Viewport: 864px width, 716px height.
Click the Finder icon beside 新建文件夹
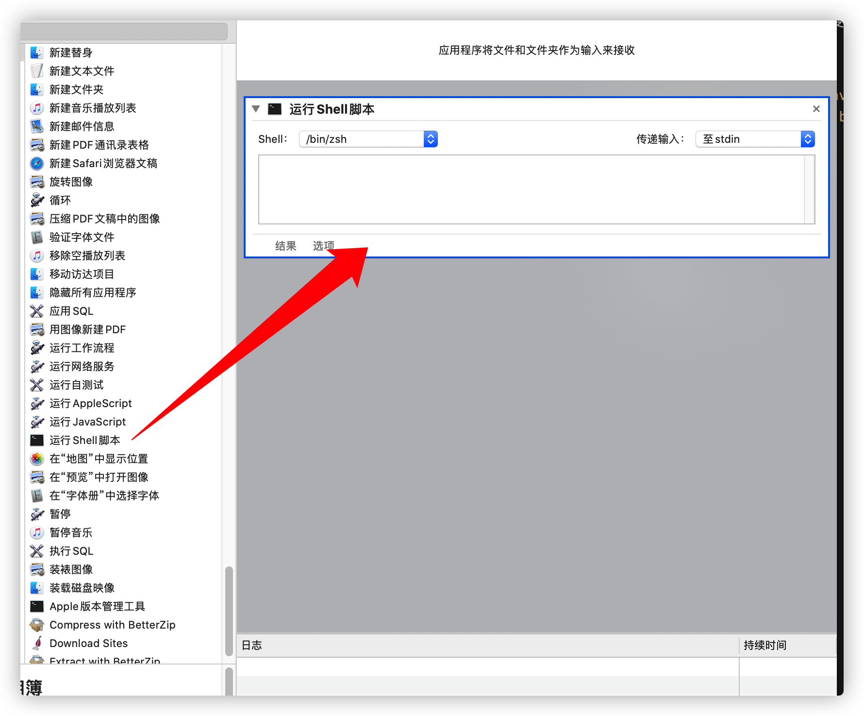tap(37, 89)
